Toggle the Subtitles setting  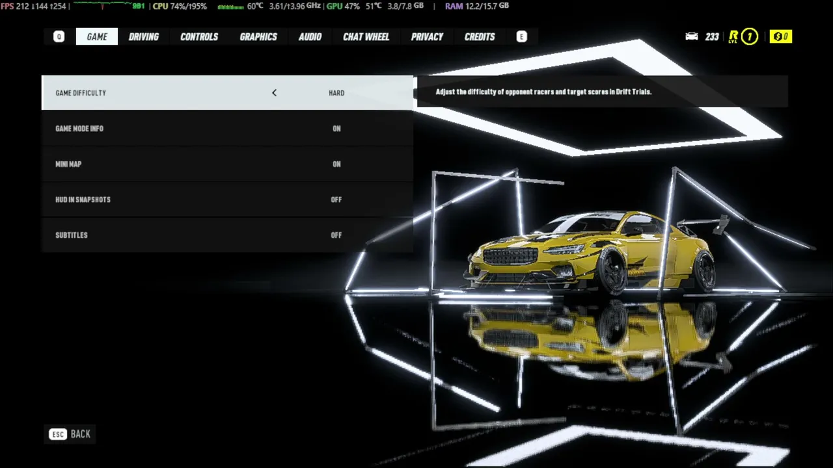click(227, 235)
